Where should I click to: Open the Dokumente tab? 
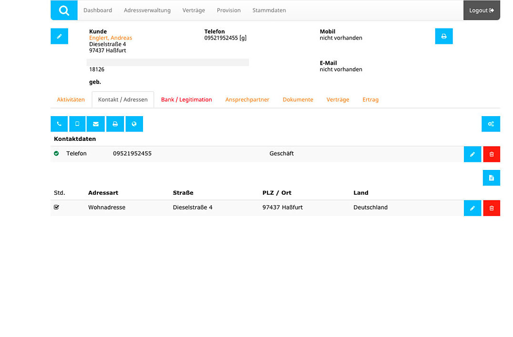click(298, 99)
